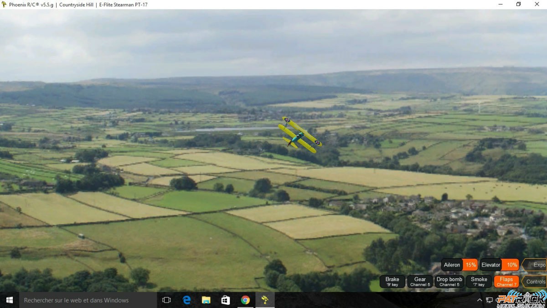Collapse the Expo panel tab
The image size is (547, 308).
pos(536,265)
